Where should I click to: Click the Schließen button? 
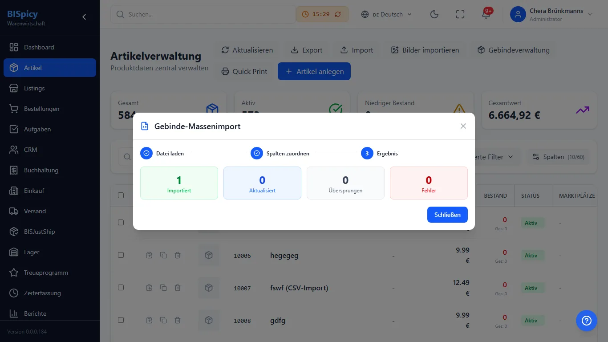[x=447, y=215]
